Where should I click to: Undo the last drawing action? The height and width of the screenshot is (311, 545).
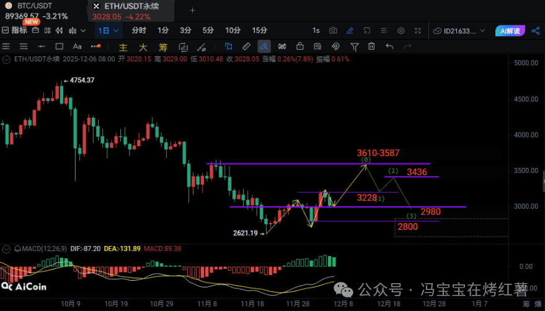[x=389, y=46]
